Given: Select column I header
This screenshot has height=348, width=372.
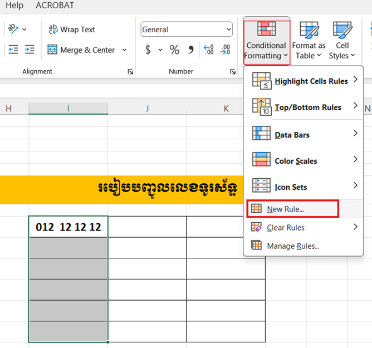Looking at the screenshot, I should coord(68,109).
